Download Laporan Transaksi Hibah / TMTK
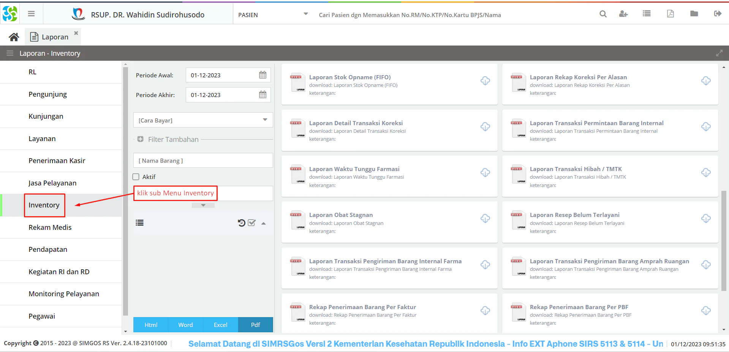This screenshot has width=729, height=352. point(706,172)
